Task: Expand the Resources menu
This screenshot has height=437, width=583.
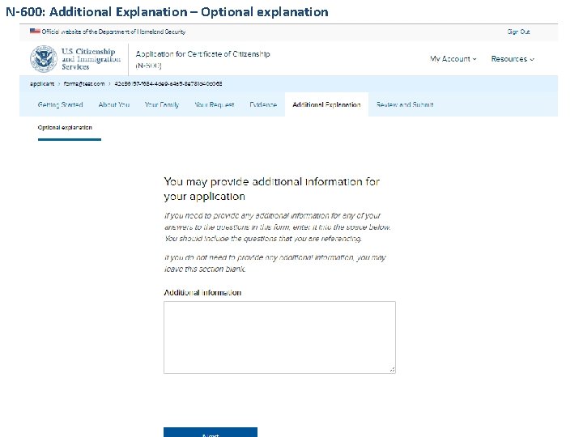Action: tap(513, 59)
